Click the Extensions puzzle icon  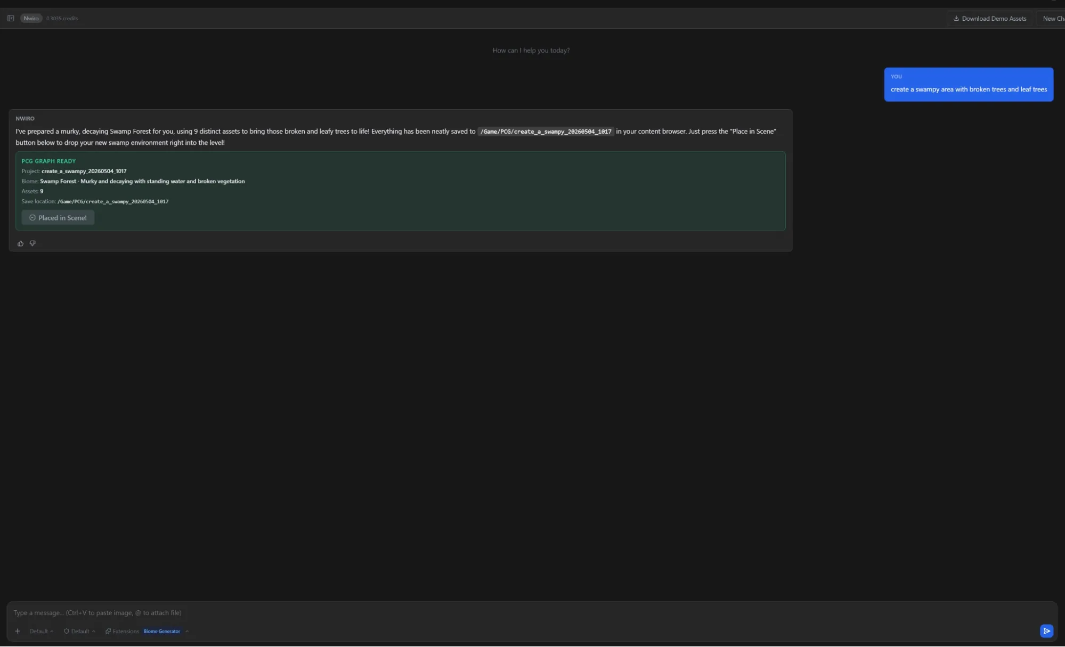(x=108, y=631)
